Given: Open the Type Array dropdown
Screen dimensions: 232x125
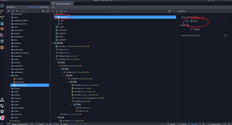Looking at the screenshot, I should 208,21.
